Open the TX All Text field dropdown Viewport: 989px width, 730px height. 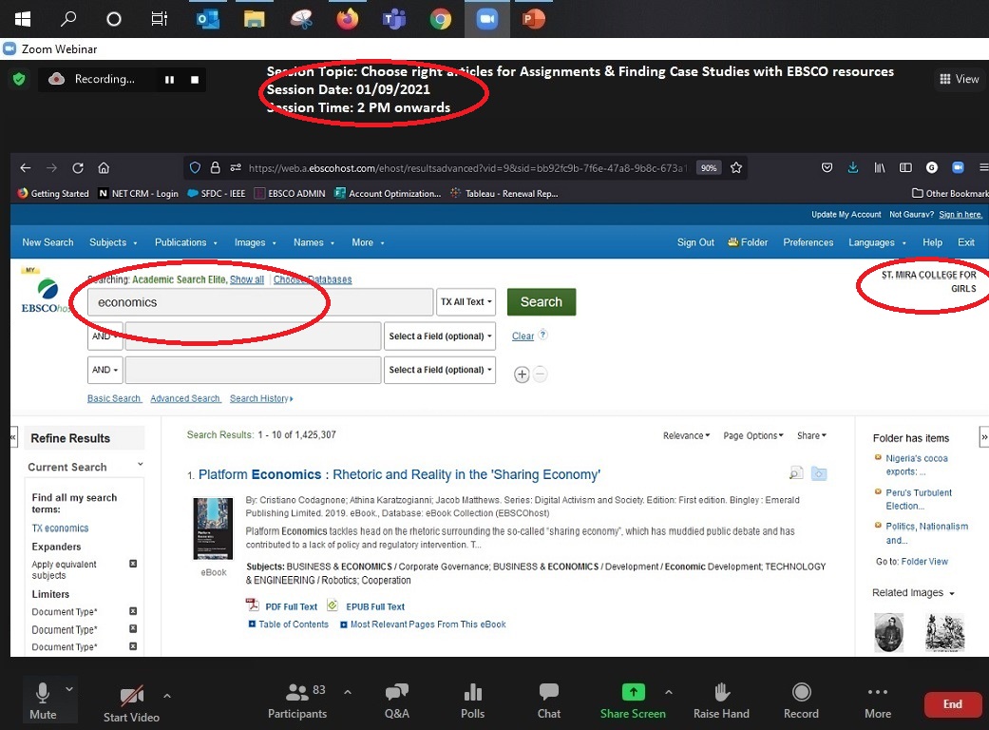(x=466, y=302)
